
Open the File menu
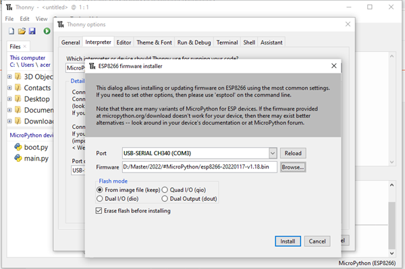(9, 19)
